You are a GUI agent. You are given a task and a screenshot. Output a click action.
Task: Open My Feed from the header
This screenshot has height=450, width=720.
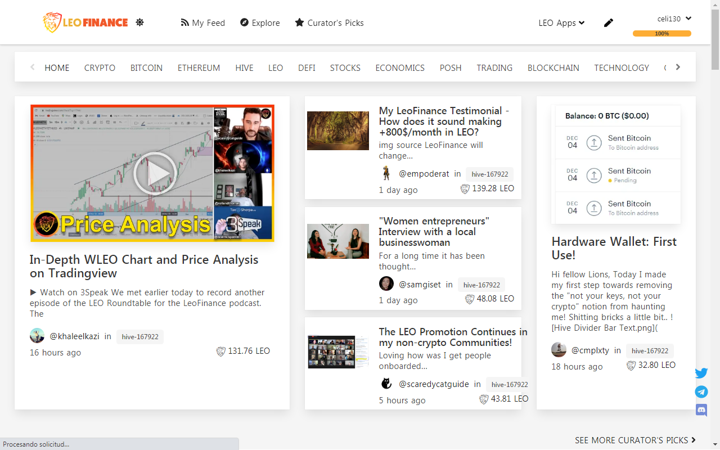pos(202,23)
